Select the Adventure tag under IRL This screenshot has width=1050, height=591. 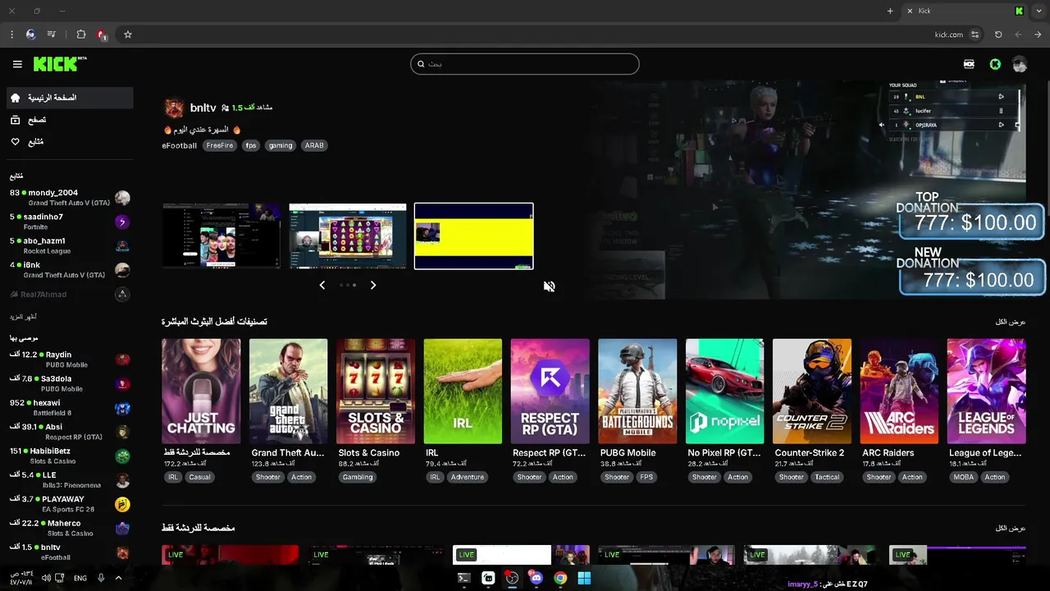(x=468, y=477)
